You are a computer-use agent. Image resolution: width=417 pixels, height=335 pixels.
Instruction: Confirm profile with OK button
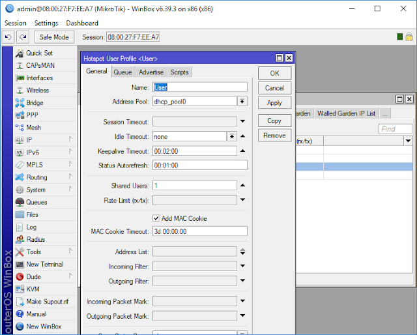275,73
